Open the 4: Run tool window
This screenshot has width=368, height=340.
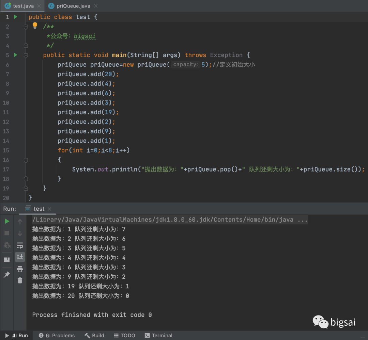(16, 336)
